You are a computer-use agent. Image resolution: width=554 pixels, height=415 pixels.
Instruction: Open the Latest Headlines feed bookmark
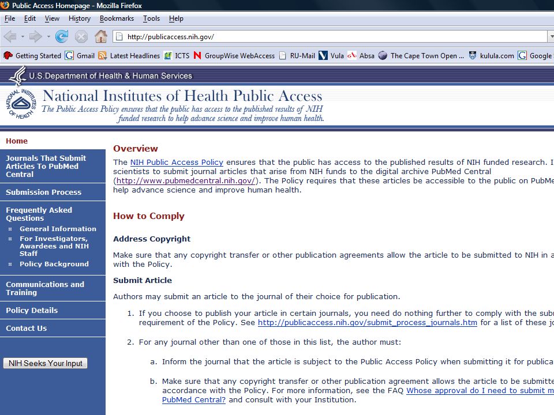point(129,56)
